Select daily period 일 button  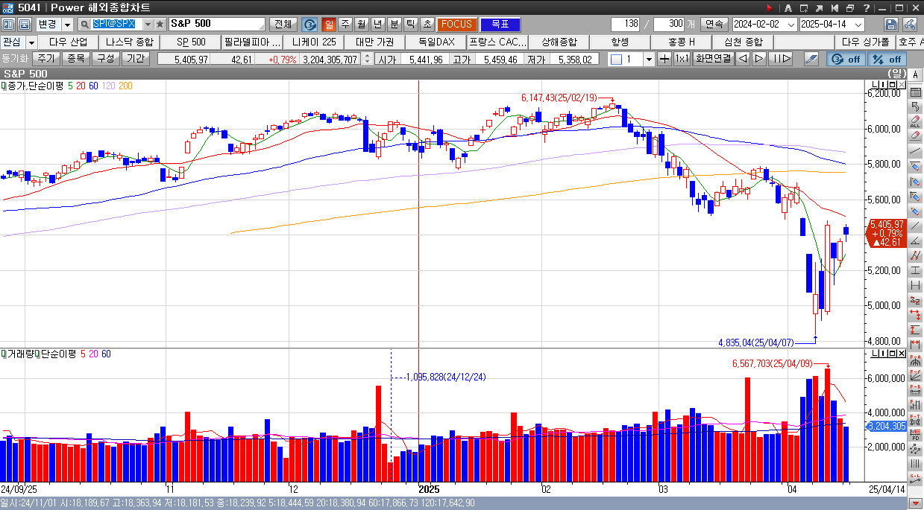[x=329, y=25]
